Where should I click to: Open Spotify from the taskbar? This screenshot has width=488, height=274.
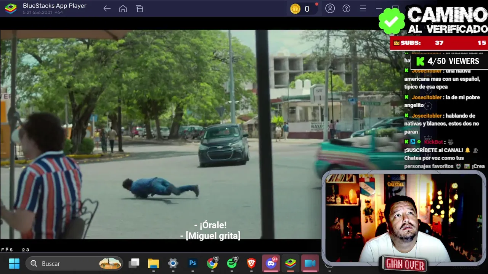coord(232,263)
